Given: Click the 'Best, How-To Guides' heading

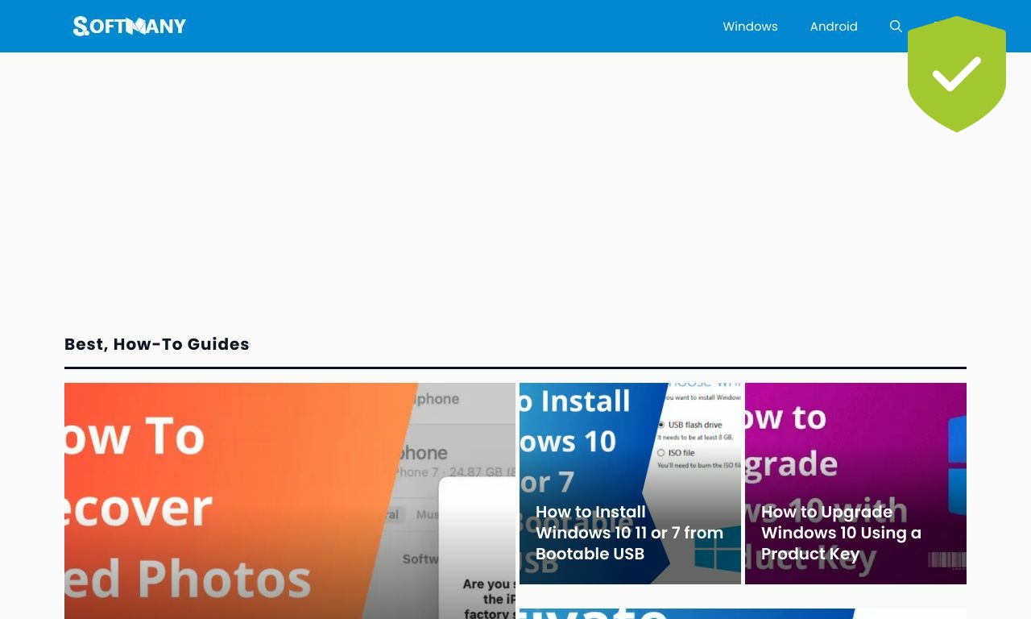Looking at the screenshot, I should click(x=157, y=344).
